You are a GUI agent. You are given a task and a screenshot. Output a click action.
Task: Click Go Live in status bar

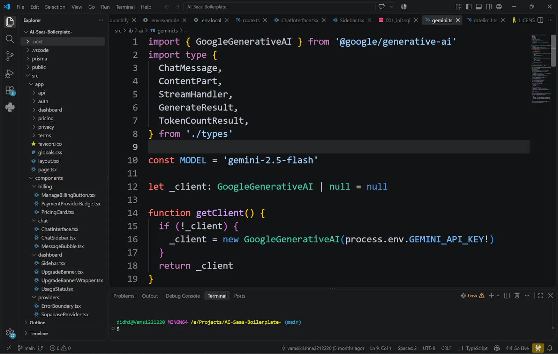(x=518, y=348)
